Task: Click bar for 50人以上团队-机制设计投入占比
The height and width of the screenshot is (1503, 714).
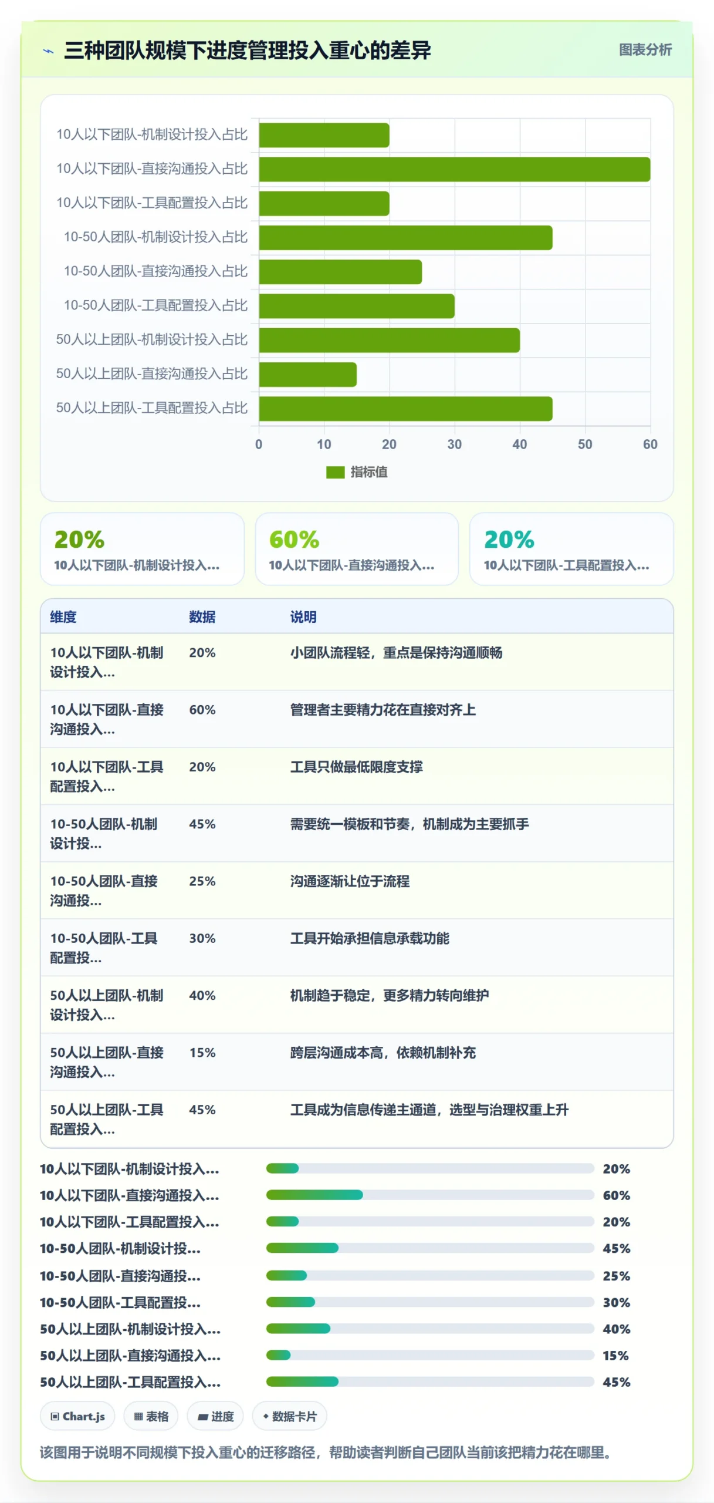Action: [389, 340]
